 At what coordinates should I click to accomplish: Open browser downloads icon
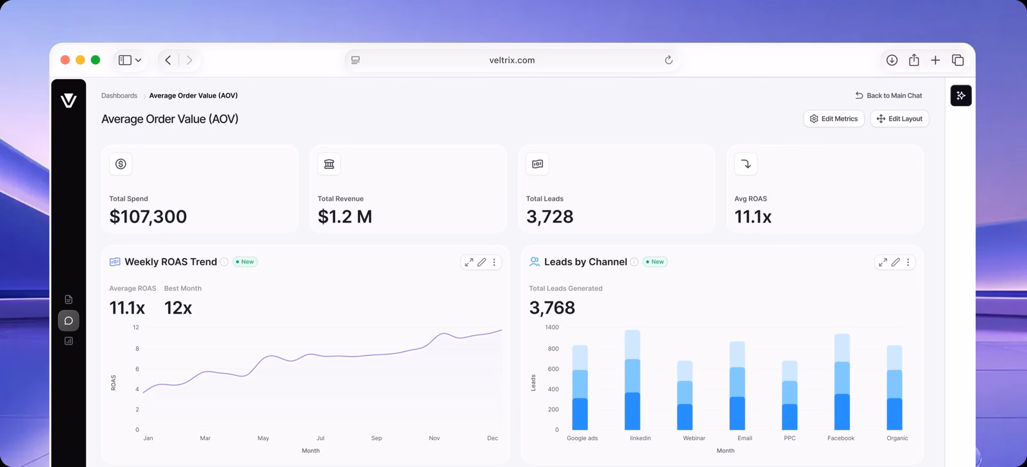[x=892, y=60]
